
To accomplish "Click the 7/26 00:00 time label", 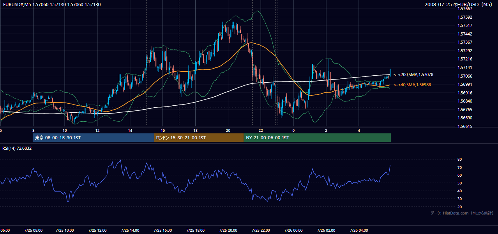I will coord(293,230).
